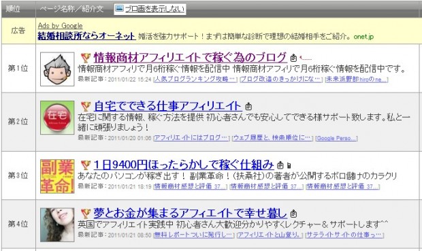The image size is (422, 251).
Task: Open the '結婚相談所ならオーネット' ad link
Action: point(86,36)
